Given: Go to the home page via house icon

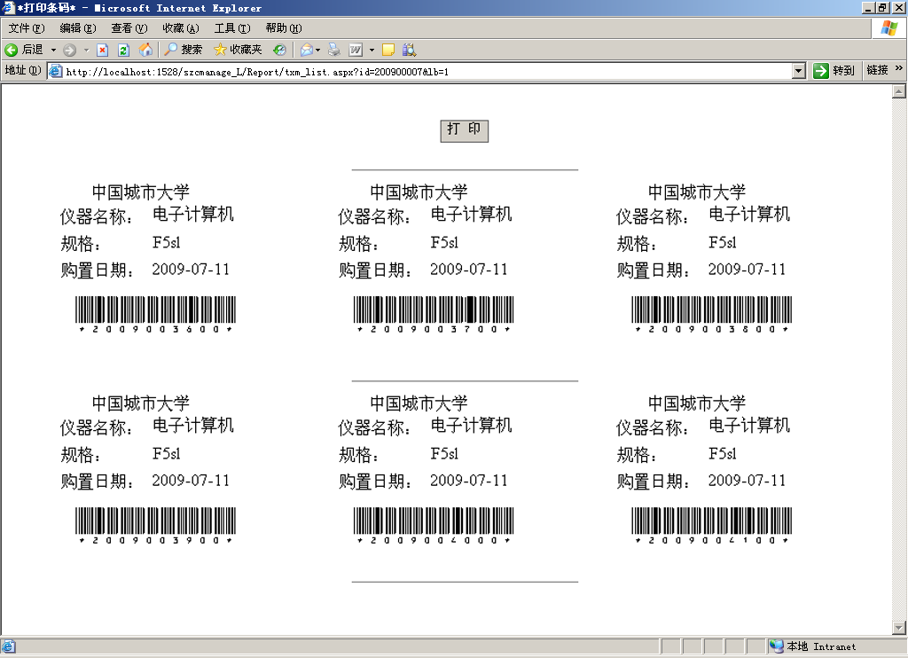Looking at the screenshot, I should click(x=145, y=50).
